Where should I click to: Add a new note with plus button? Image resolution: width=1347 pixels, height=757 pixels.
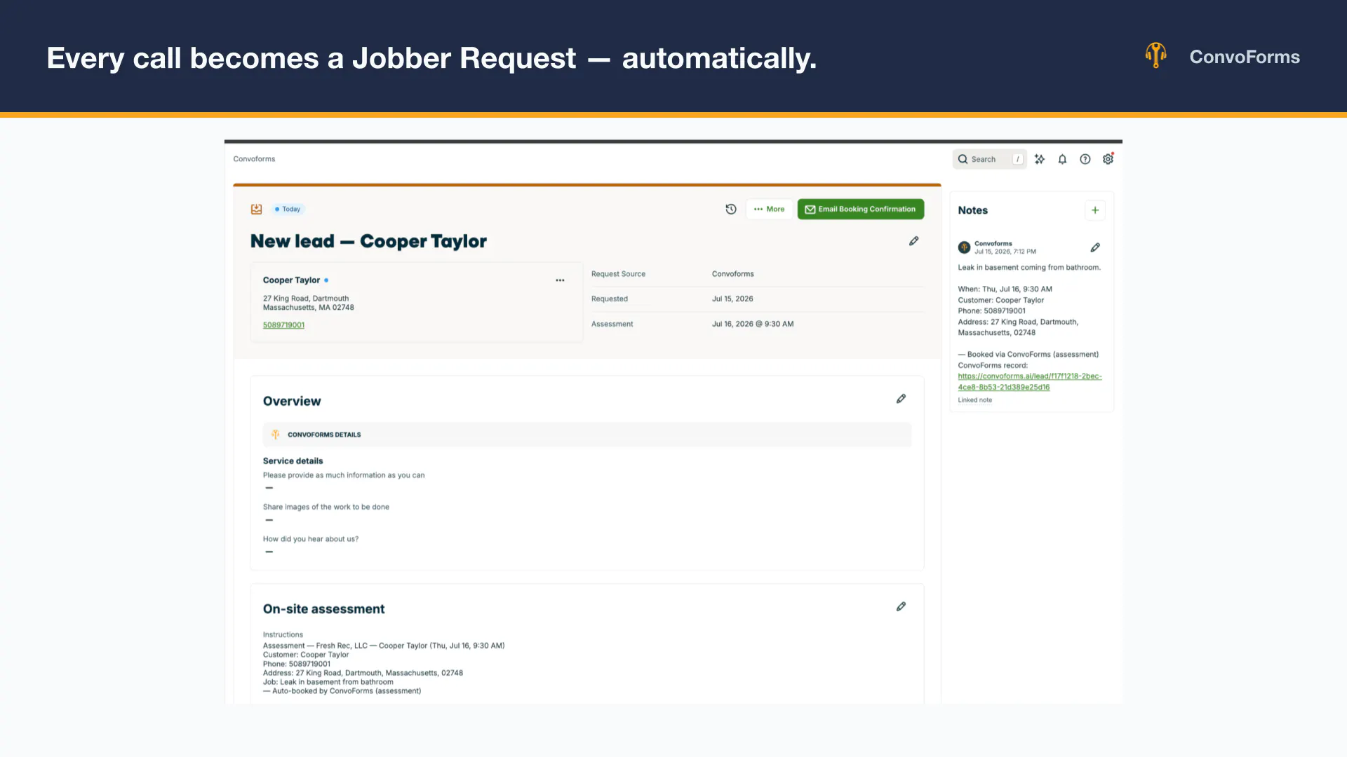click(x=1095, y=210)
